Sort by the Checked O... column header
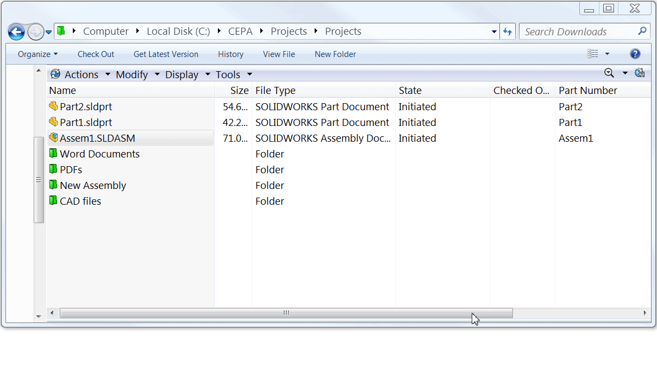Image resolution: width=657 pixels, height=373 pixels. point(522,91)
